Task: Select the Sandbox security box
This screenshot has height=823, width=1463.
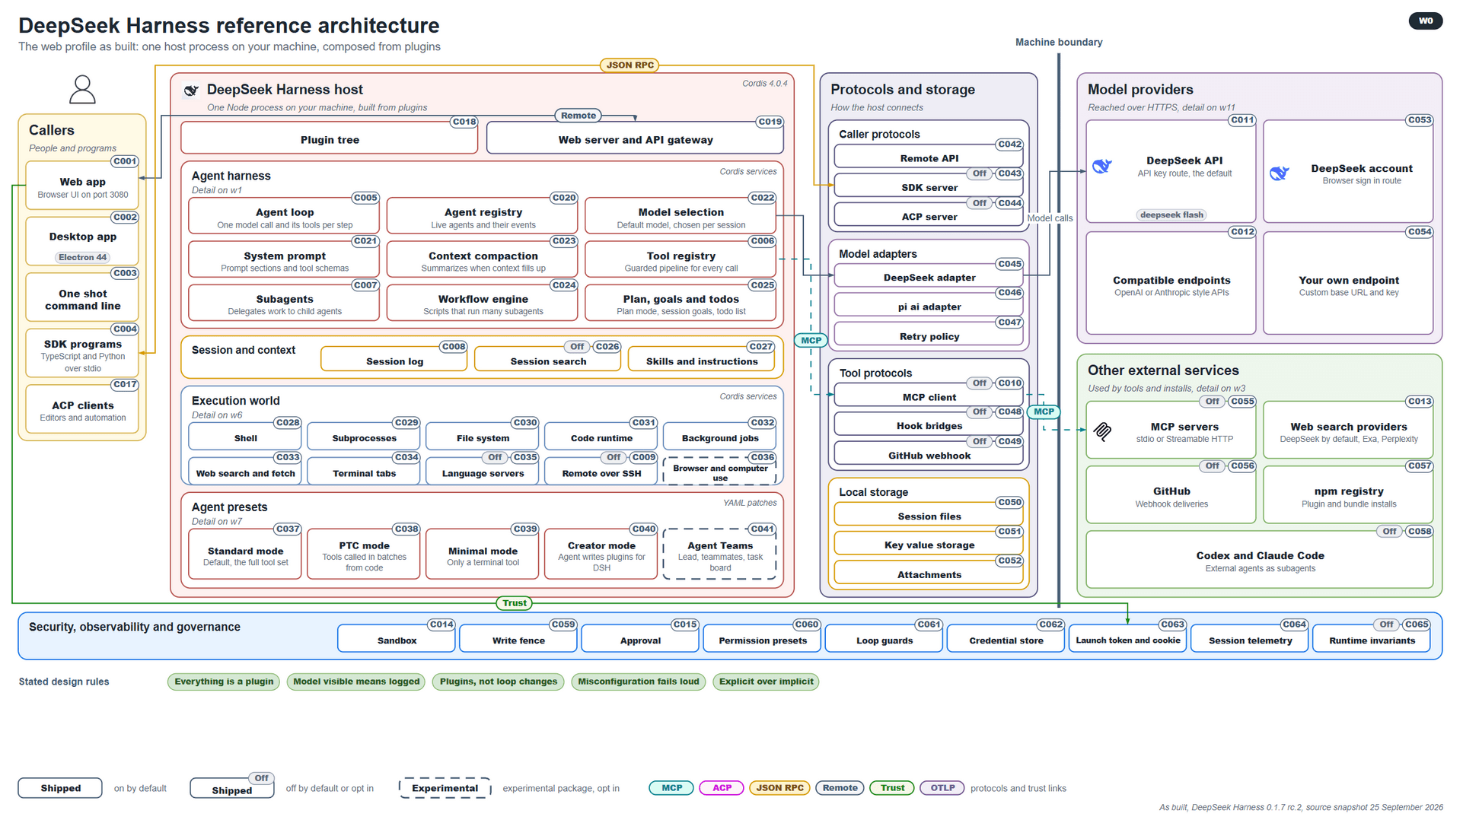Action: click(397, 639)
